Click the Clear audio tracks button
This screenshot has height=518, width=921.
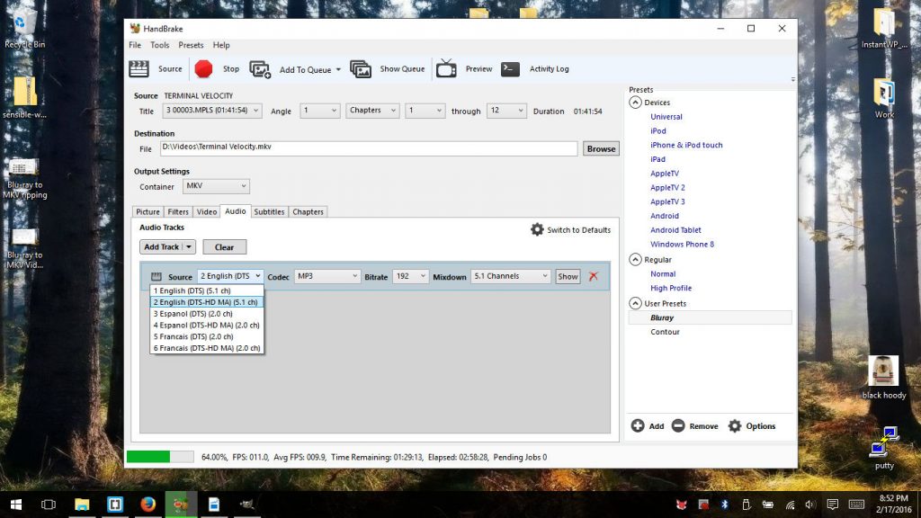coord(224,247)
